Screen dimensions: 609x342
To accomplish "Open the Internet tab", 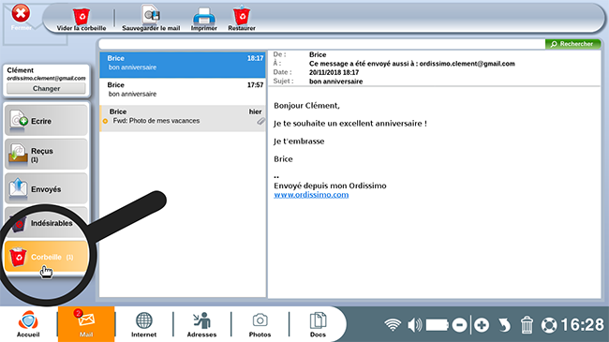I will 143,324.
